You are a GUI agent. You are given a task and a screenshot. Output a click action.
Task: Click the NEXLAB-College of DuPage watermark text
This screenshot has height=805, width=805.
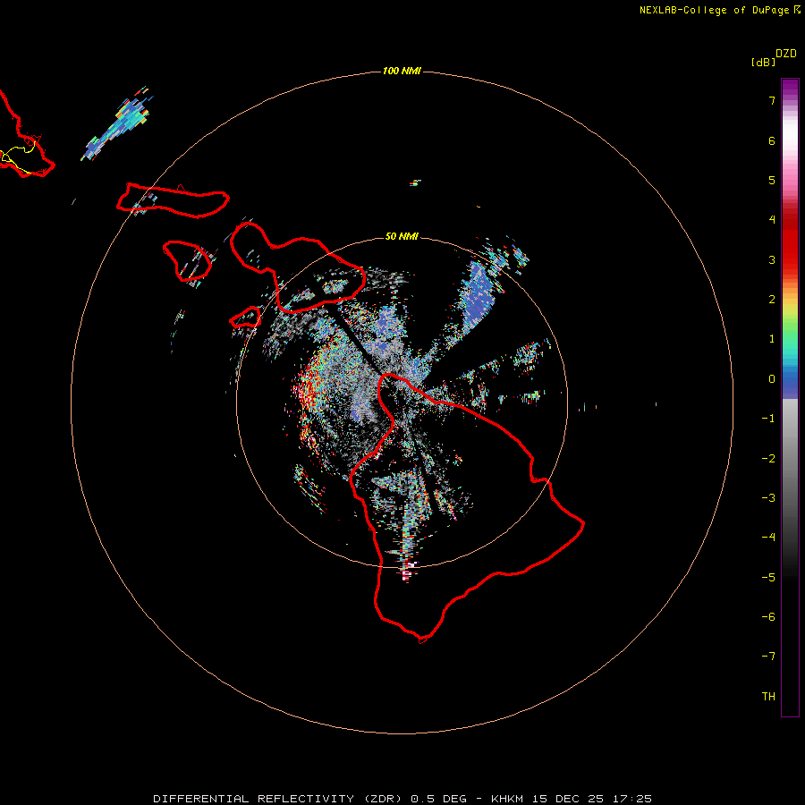(720, 10)
